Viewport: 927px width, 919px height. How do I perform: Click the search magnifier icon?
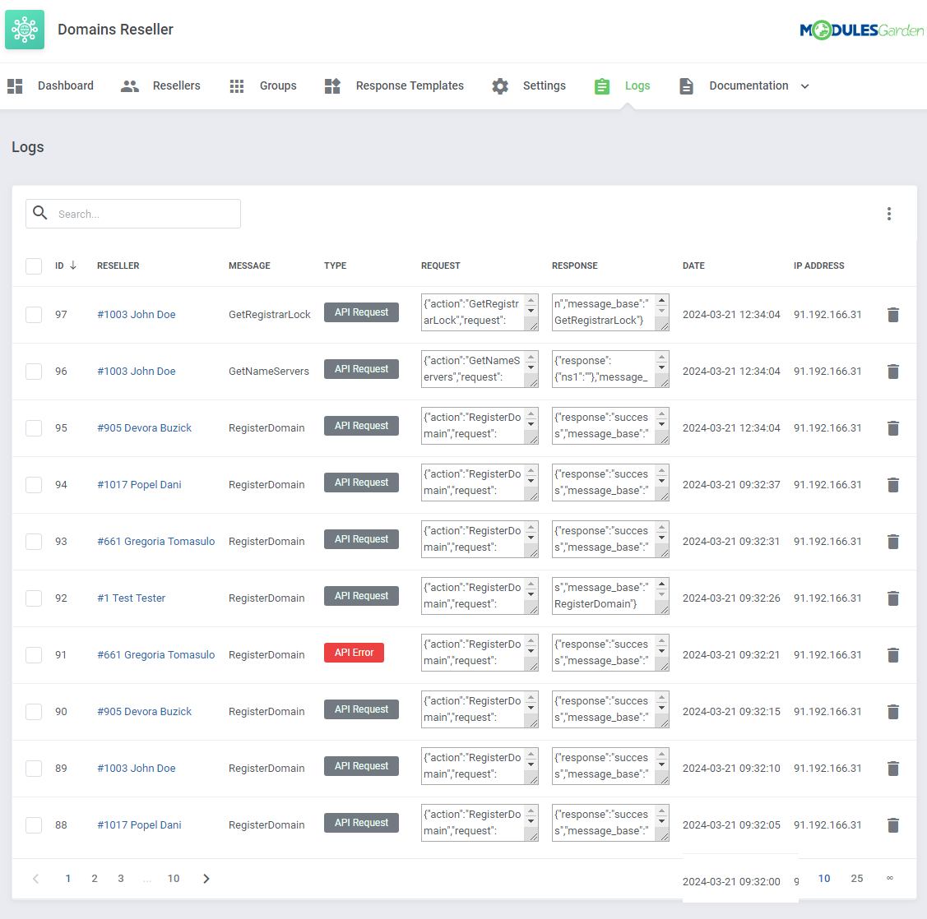(39, 213)
